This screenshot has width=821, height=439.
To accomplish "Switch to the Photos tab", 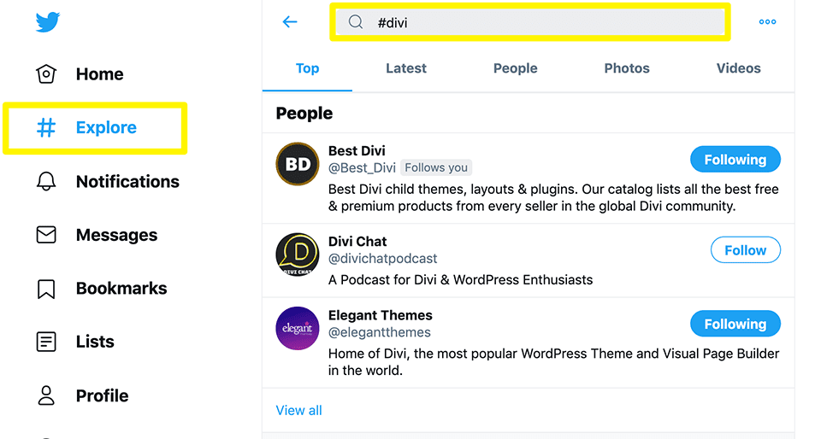I will 627,68.
